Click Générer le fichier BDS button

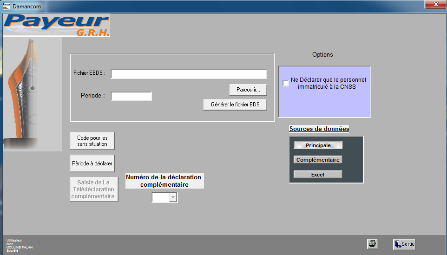235,105
